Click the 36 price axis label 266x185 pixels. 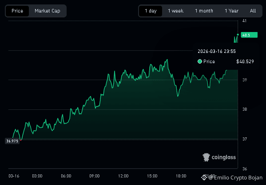pos(245,169)
